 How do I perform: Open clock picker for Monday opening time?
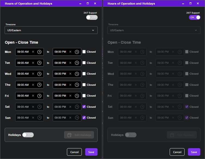[x=39, y=52]
